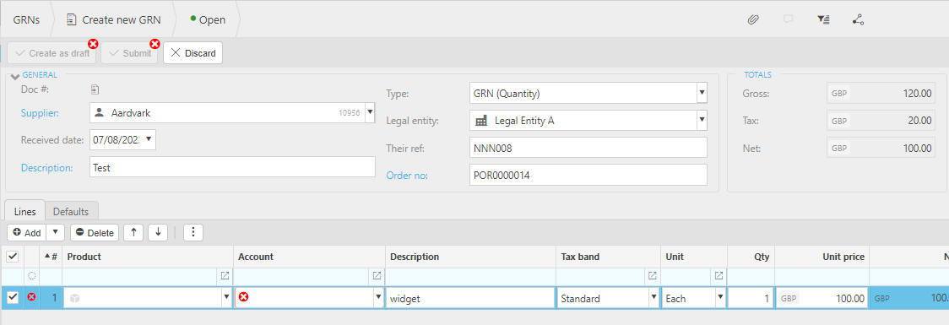
Task: Uncheck the line 1 row checkbox
Action: point(12,297)
